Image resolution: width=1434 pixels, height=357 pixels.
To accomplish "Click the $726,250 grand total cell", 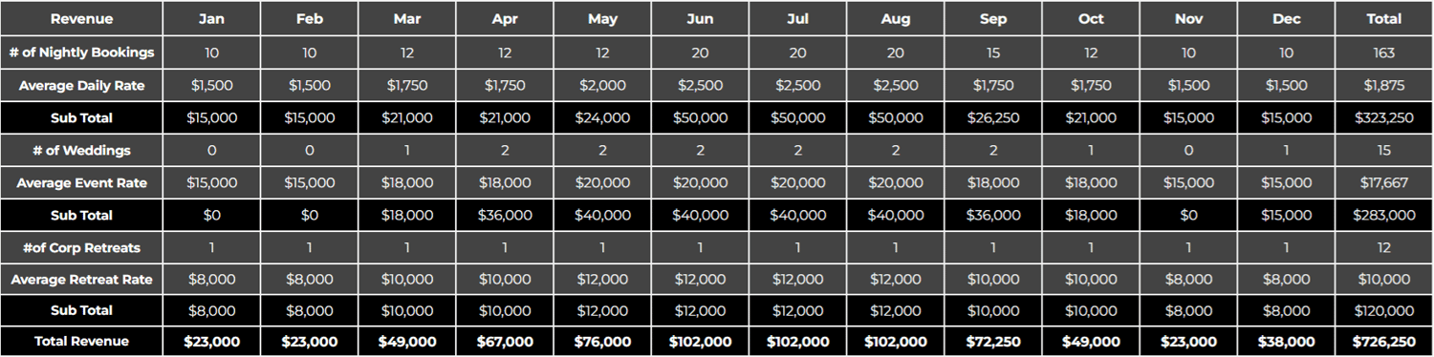I will pos(1383,341).
